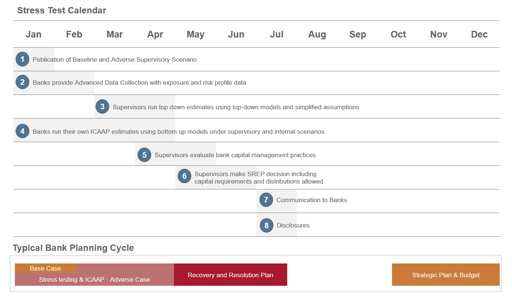
Task: Click the circle 6 SREP decision icon
Action: [184, 176]
